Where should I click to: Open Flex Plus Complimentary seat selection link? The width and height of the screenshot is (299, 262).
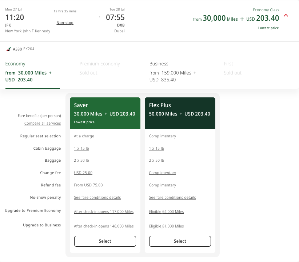coord(163,136)
